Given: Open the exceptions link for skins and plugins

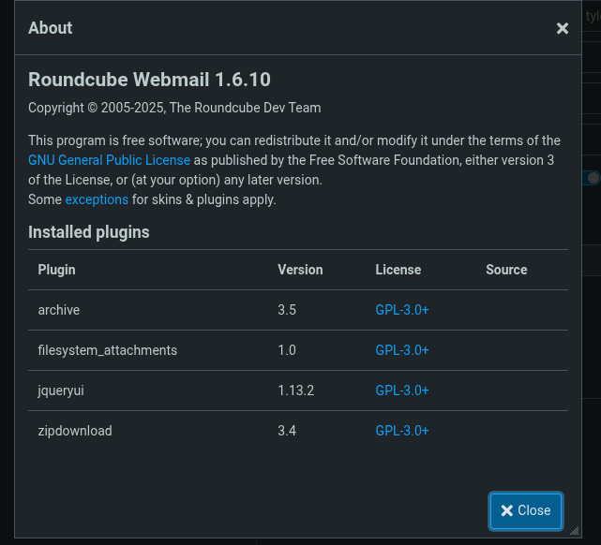Looking at the screenshot, I should [97, 199].
